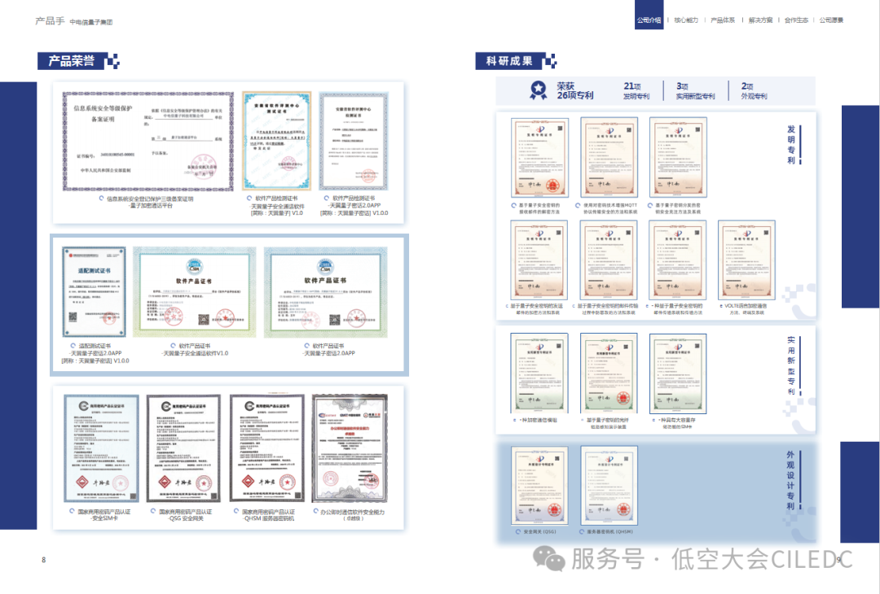Open the VOLTE 语音加密通信 patent thumbnail
The height and width of the screenshot is (594, 880).
747,260
